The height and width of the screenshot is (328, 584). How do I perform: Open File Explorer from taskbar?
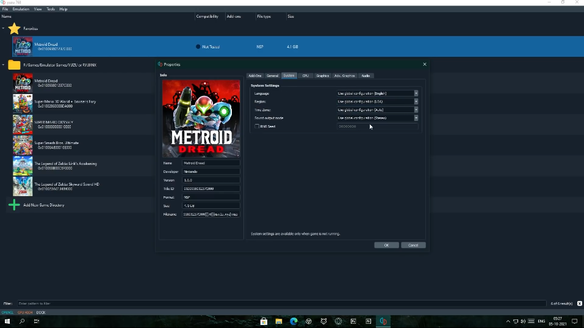click(x=279, y=321)
